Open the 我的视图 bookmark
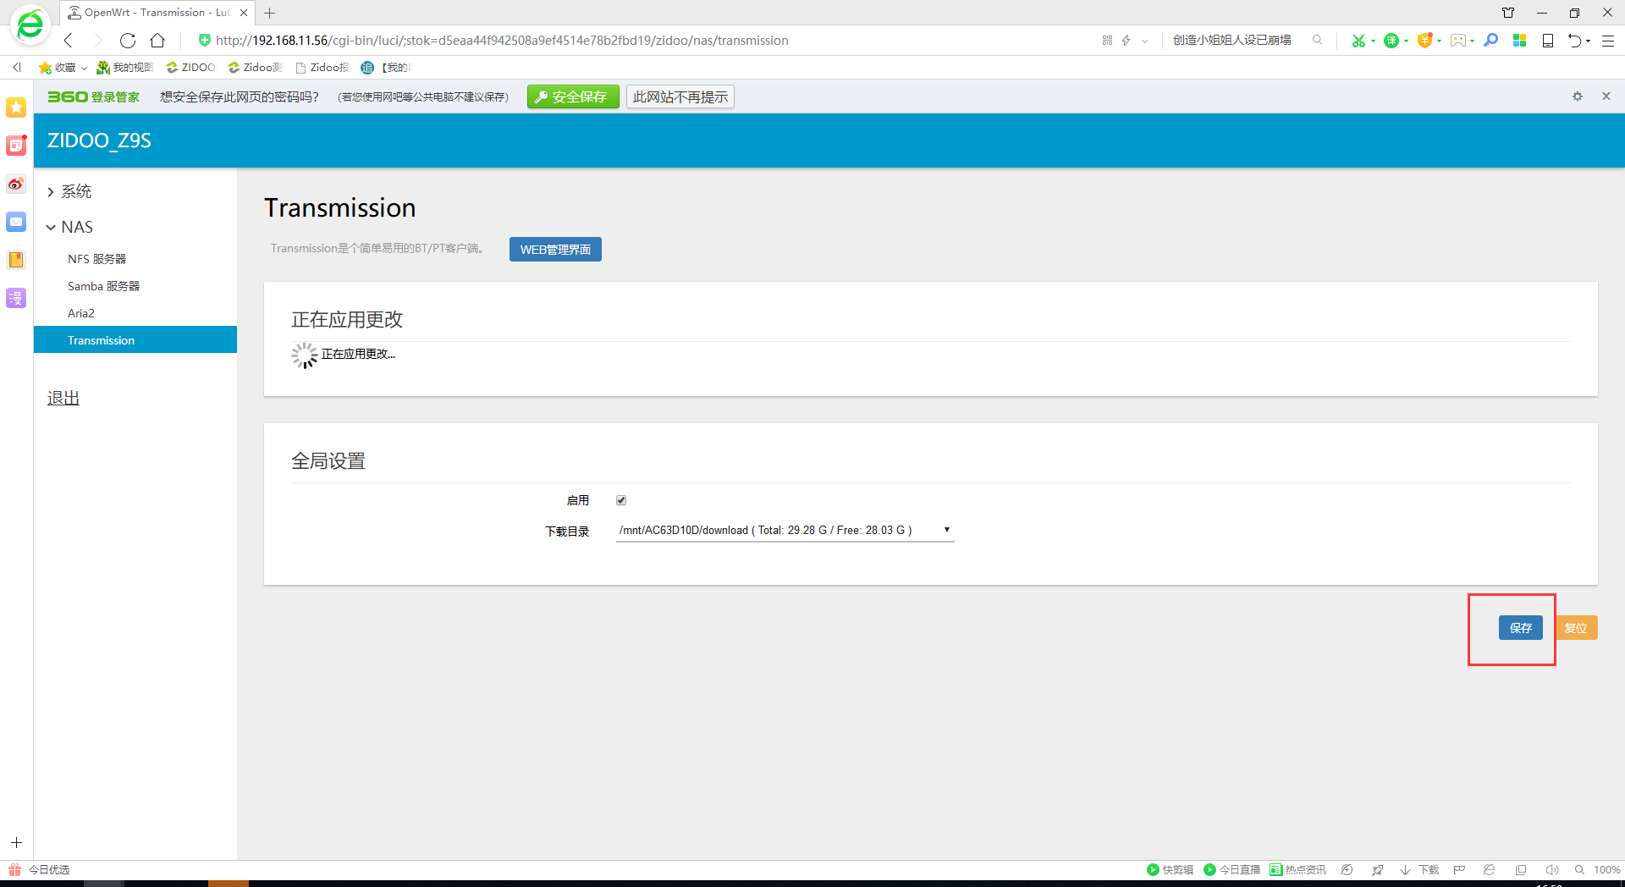Viewport: 1625px width, 887px height. [x=124, y=68]
